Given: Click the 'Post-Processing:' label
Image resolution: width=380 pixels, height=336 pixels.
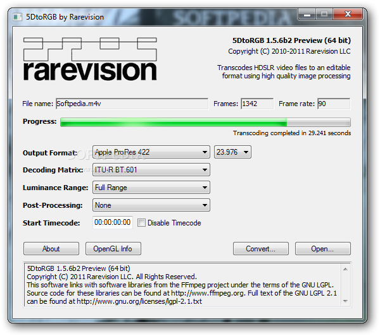Looking at the screenshot, I should [53, 205].
